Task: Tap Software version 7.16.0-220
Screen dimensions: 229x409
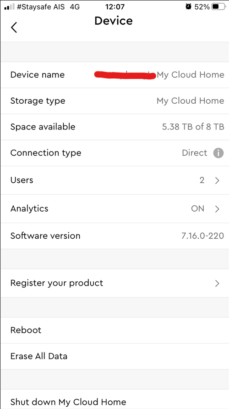Action: click(x=202, y=236)
